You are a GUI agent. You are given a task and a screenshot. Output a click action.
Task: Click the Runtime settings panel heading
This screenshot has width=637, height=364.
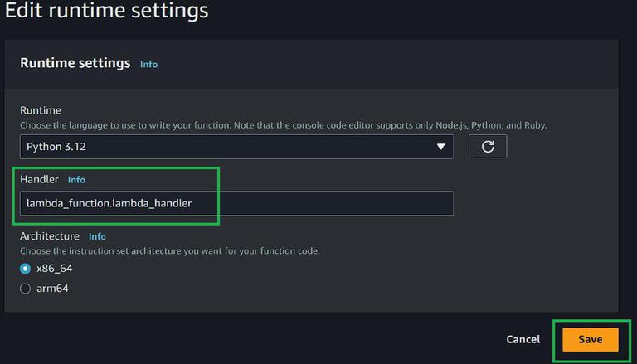coord(75,63)
